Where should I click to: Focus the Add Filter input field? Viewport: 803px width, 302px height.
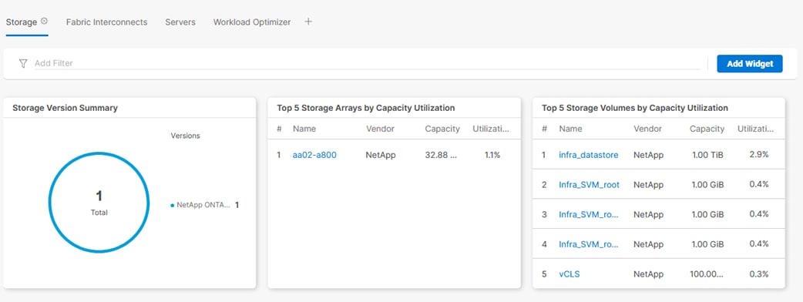[x=366, y=63]
